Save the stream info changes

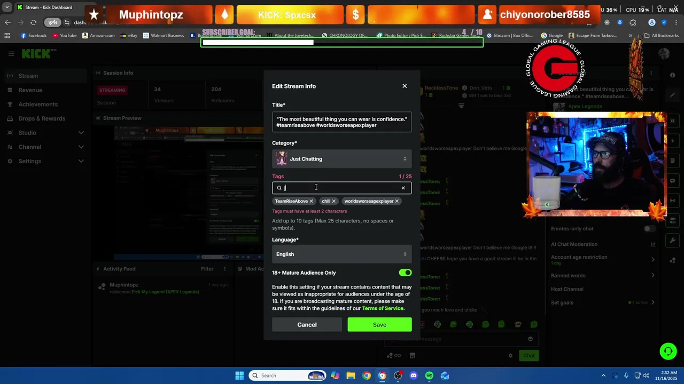point(379,324)
